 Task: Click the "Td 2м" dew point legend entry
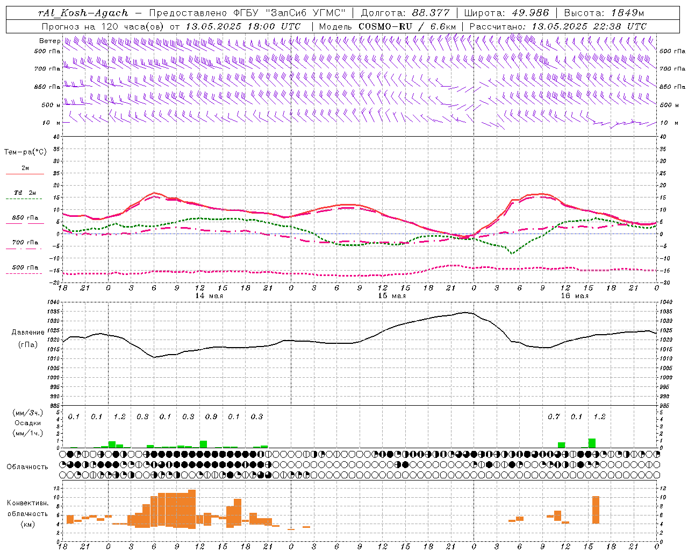click(x=25, y=193)
